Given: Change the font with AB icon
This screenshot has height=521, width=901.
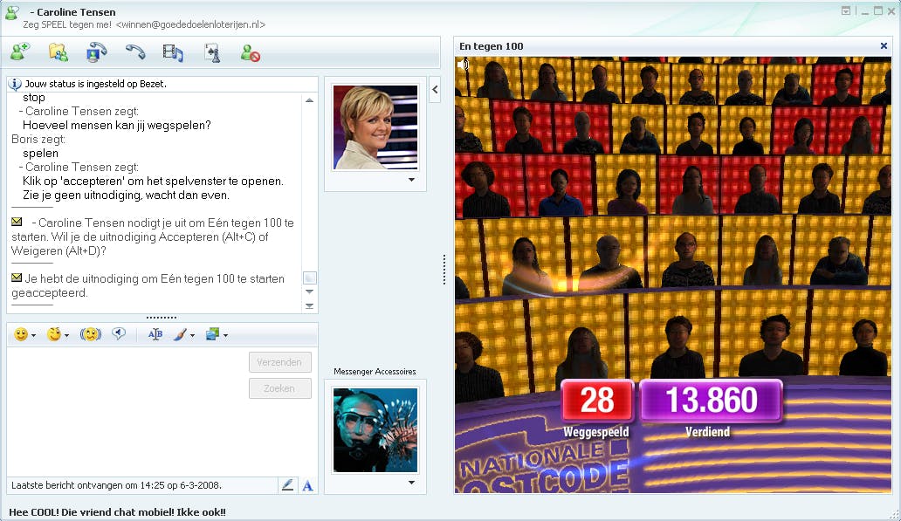Looking at the screenshot, I should 155,334.
